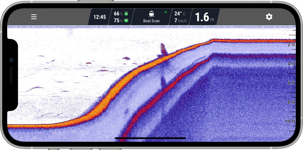
Task: Tap the boat icon above Boat Scan
Action: (151, 14)
